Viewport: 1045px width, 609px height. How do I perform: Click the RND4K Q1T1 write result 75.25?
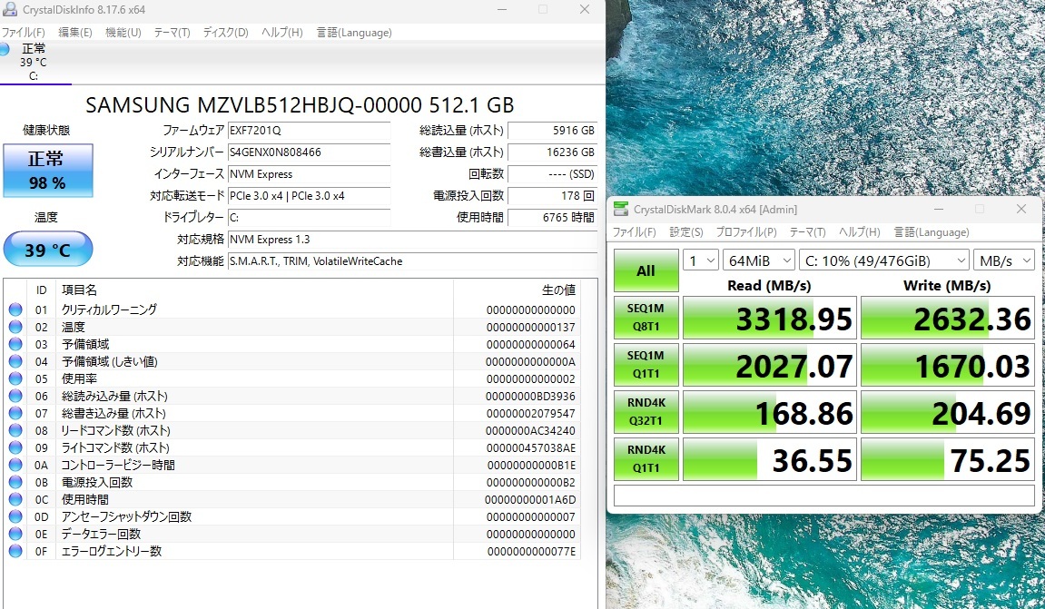click(948, 460)
